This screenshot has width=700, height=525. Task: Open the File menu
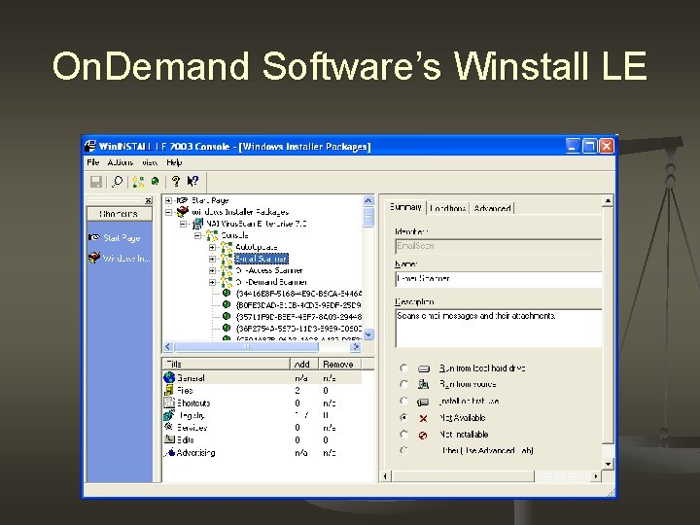(x=93, y=162)
